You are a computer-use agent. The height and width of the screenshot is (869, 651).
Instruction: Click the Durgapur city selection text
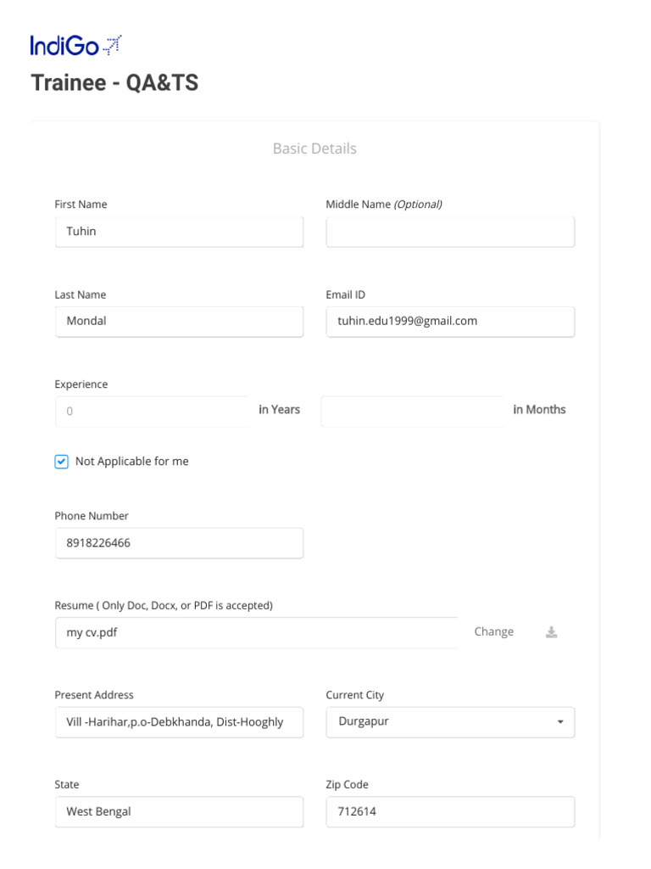tap(364, 722)
